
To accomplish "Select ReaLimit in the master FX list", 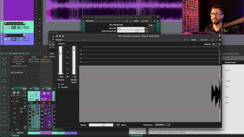I will [19, 64].
